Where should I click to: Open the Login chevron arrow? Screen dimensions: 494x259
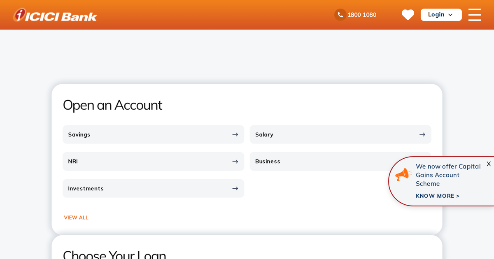451,14
